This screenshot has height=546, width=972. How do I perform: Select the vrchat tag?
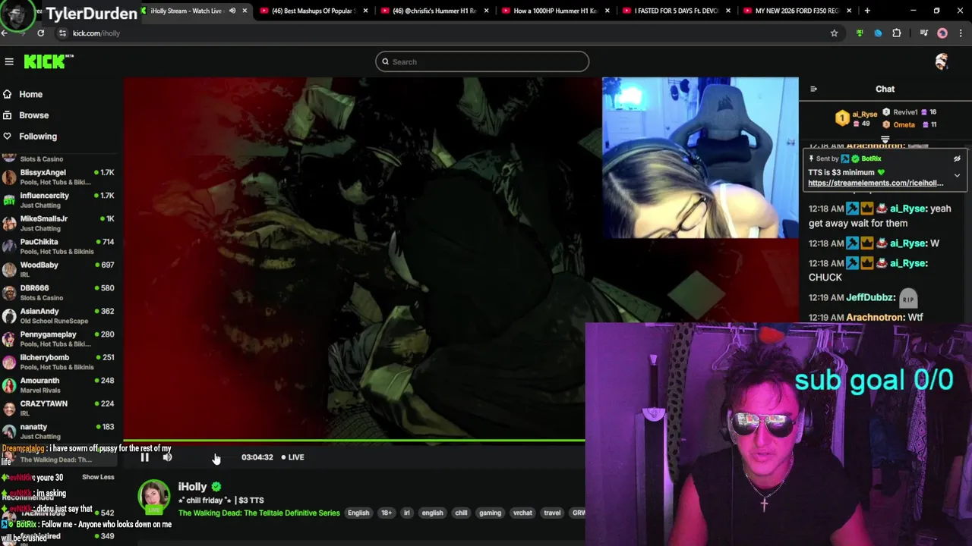[x=522, y=513]
